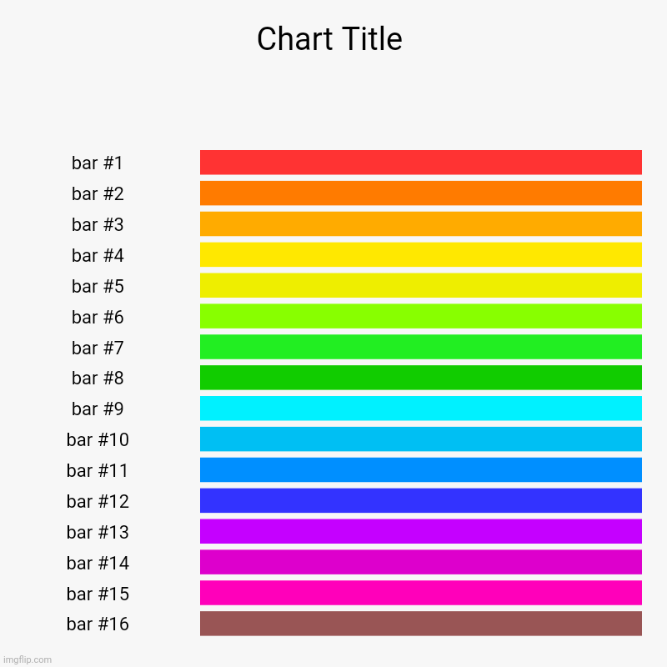The height and width of the screenshot is (667, 667).
Task: Select the lime green bar #6
Action: coord(420,316)
